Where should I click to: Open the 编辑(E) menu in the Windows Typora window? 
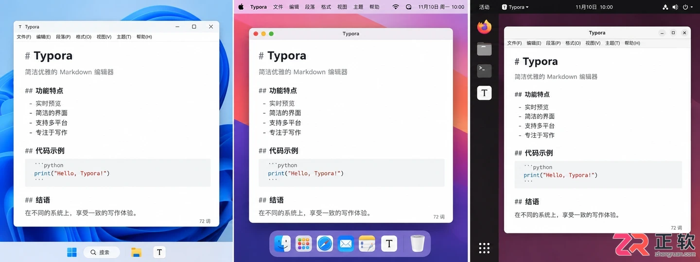point(44,37)
